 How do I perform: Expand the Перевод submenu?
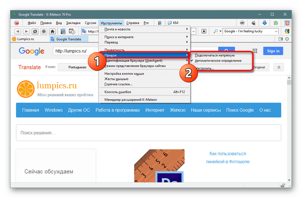pyautogui.click(x=144, y=42)
